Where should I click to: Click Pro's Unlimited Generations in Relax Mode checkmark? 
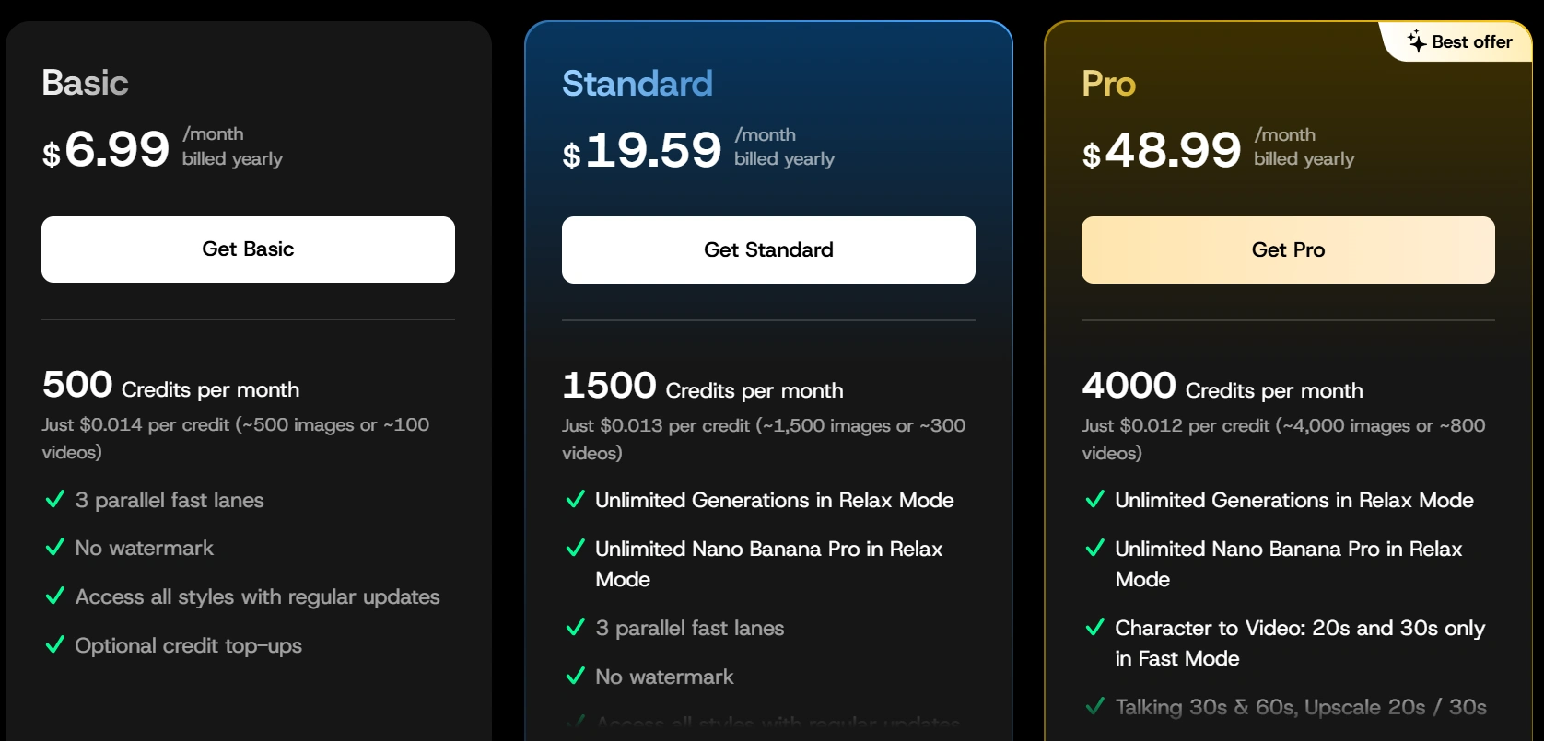click(x=1095, y=500)
